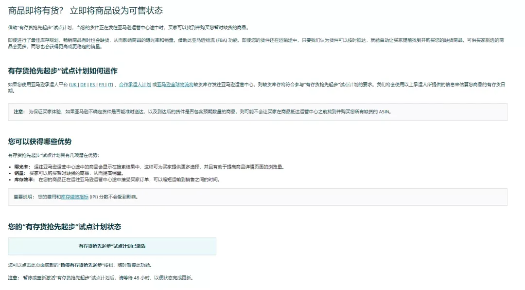This screenshot has height=290, width=525.
Task: Click the 销量 bullet label
Action: pyautogui.click(x=19, y=173)
